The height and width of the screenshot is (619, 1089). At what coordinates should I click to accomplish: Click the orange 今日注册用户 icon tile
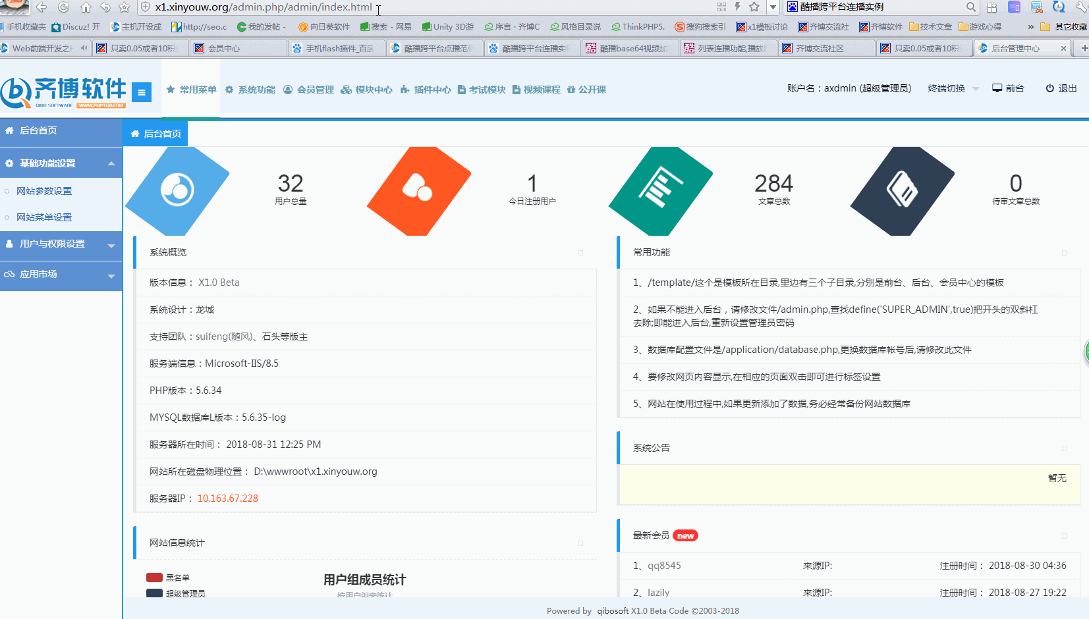pyautogui.click(x=418, y=190)
